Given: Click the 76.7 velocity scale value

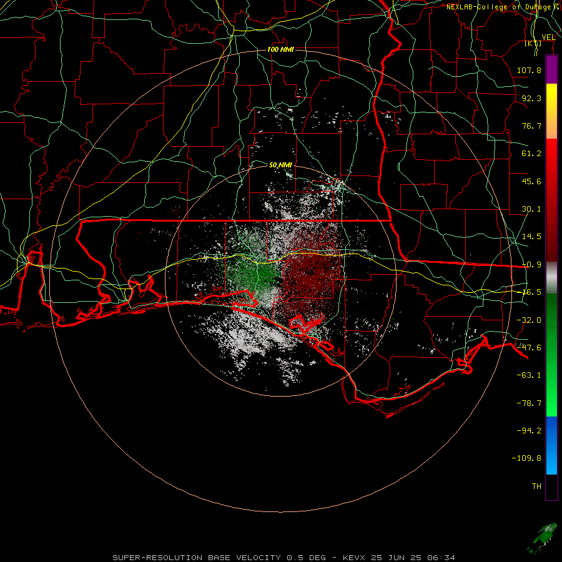Looking at the screenshot, I should [x=531, y=126].
